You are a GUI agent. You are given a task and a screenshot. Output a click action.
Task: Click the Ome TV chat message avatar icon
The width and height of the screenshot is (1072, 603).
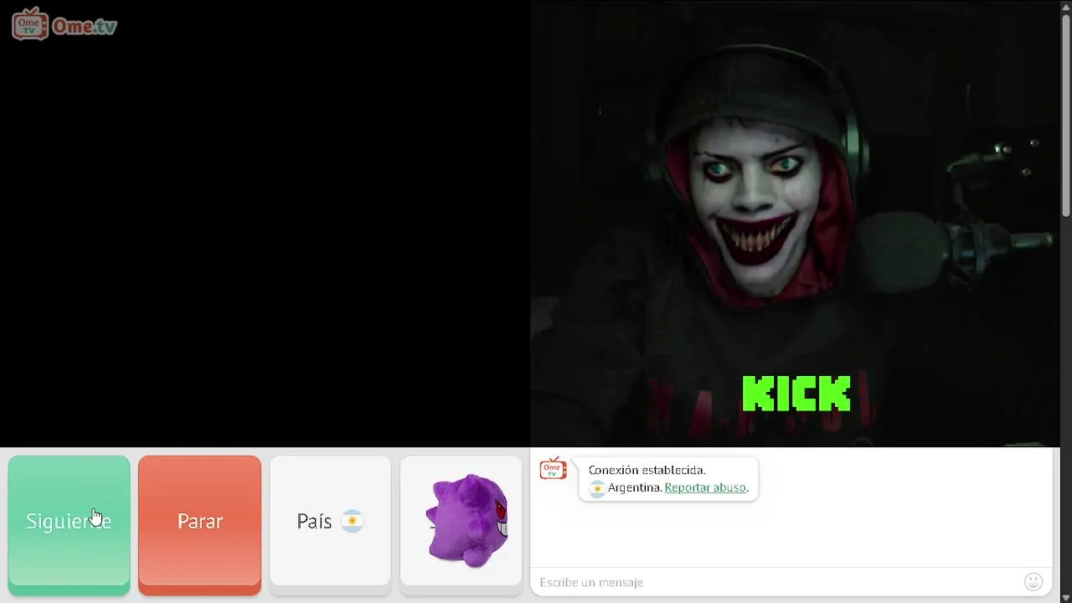[x=553, y=469]
